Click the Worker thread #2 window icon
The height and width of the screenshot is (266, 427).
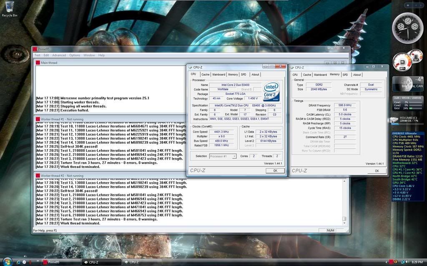[38, 176]
